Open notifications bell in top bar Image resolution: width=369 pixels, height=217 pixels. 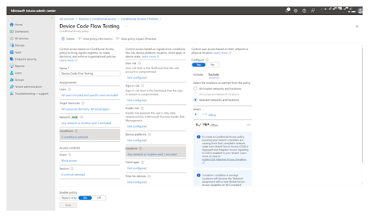[x=287, y=10]
